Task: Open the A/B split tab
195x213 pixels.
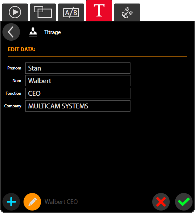Action: click(x=71, y=12)
